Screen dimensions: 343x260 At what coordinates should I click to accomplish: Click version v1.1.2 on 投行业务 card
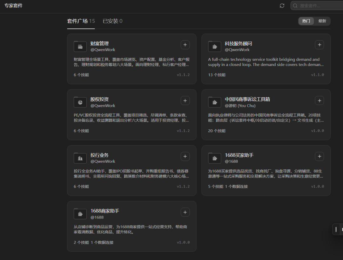click(x=183, y=186)
